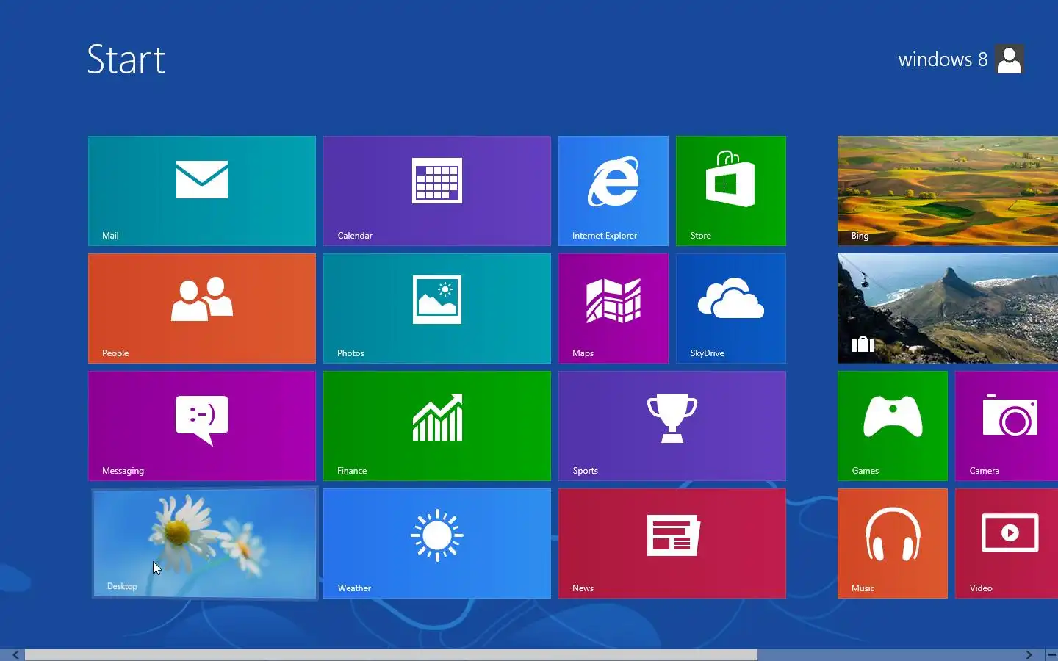The width and height of the screenshot is (1058, 661).
Task: Open the Store shopping bag tile
Action: pos(731,191)
